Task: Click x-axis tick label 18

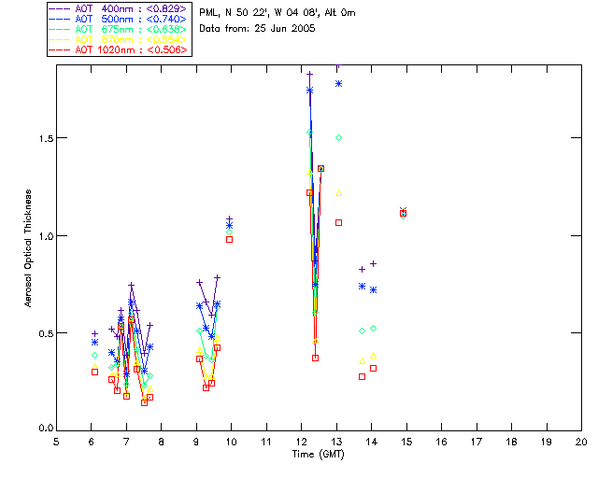Action: click(511, 442)
